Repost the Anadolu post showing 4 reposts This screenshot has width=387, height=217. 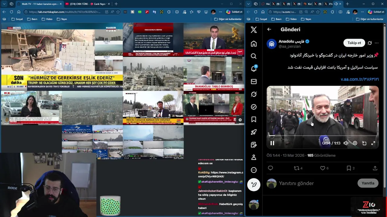pos(298,168)
